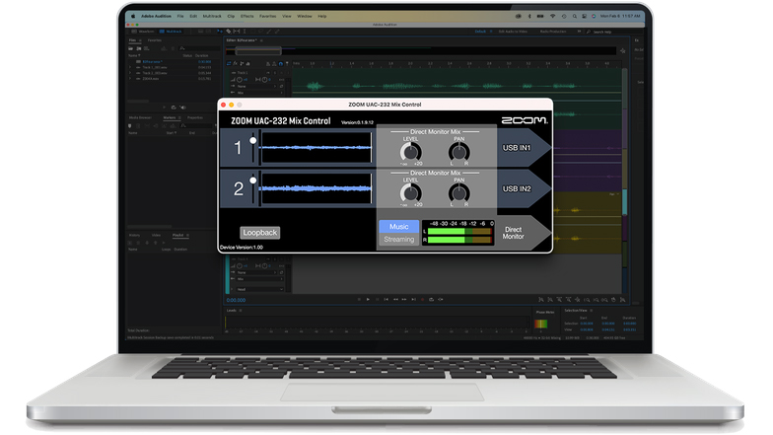Click channel 2 Direct Monitor LEVEL knob
The width and height of the screenshot is (773, 435).
(410, 193)
